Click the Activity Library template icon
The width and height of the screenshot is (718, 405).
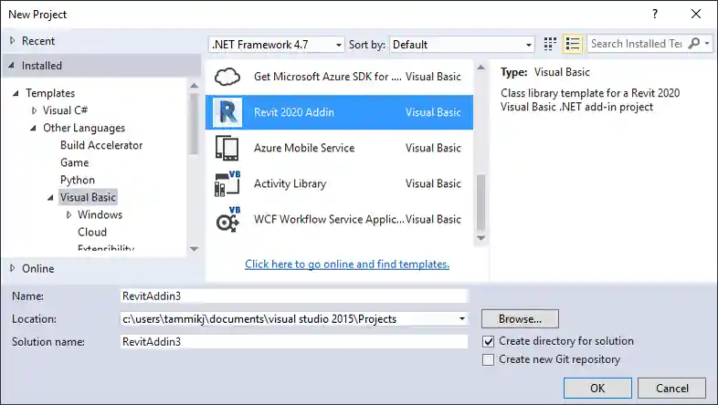227,183
